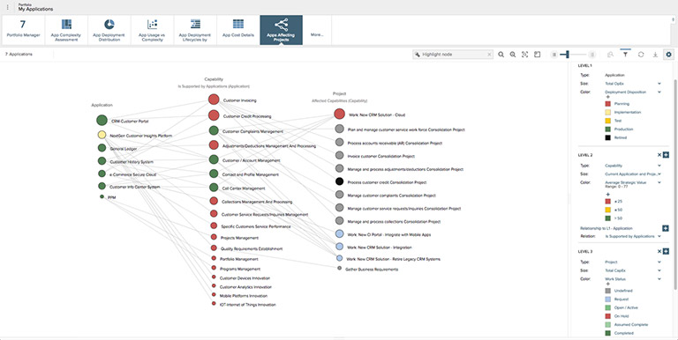Remove Level 2 with the X icon

[659, 154]
